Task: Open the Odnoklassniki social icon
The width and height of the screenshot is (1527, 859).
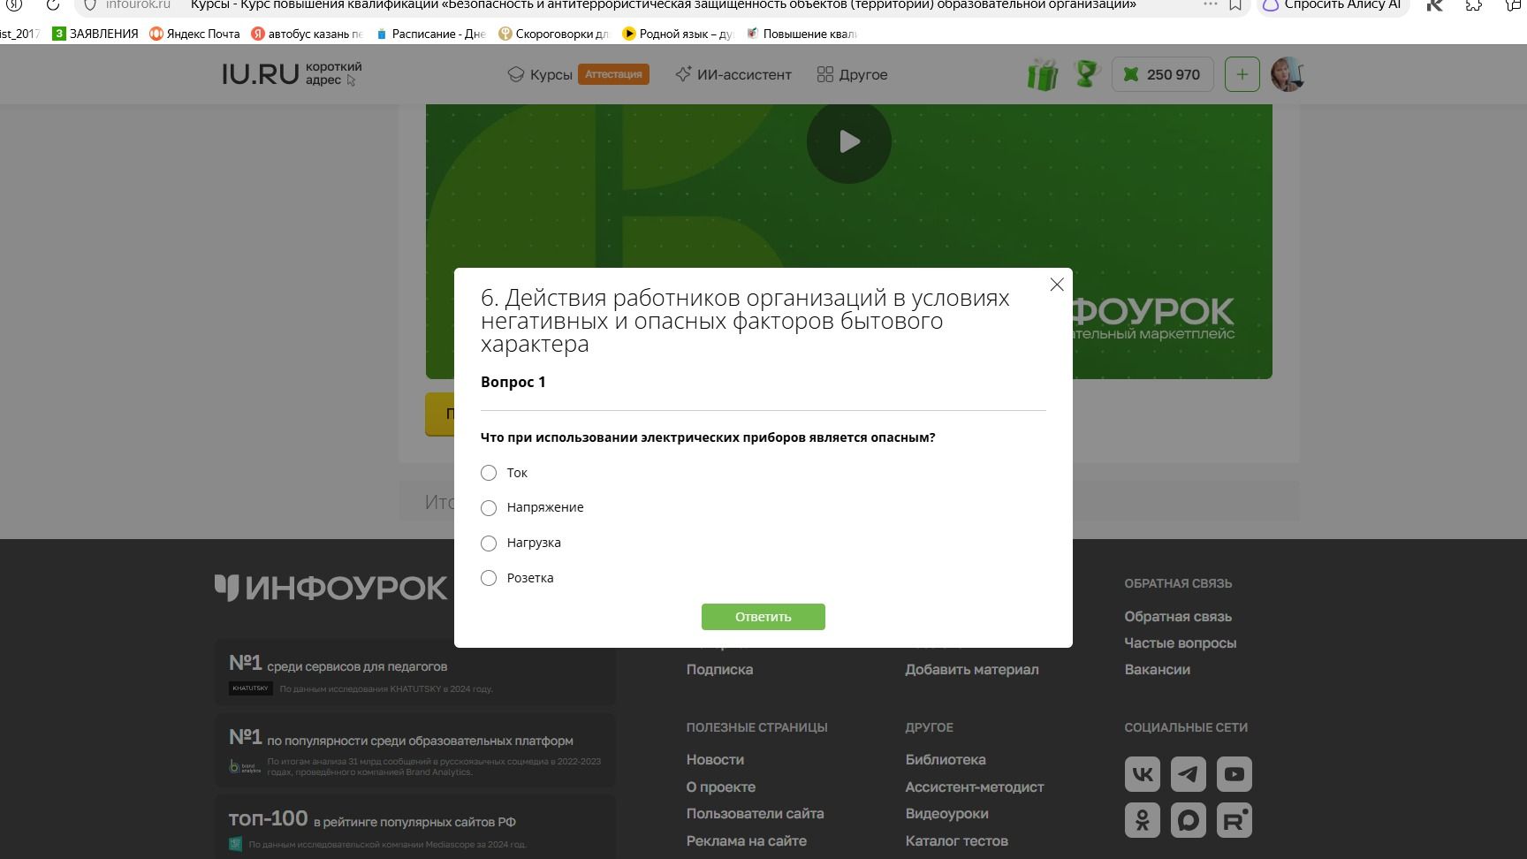Action: click(1142, 820)
